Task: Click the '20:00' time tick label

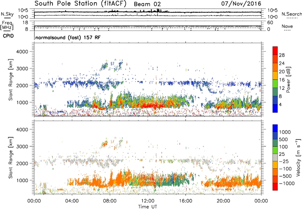Action: tap(223, 201)
